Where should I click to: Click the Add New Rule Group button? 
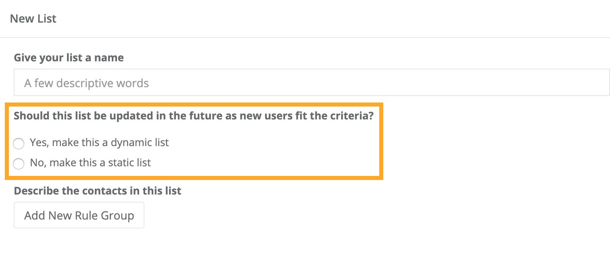79,215
